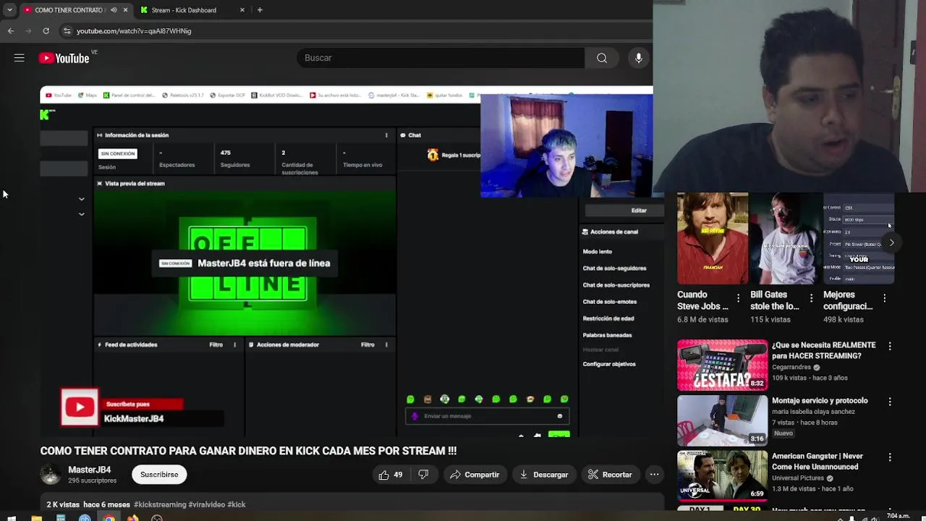Close the COMO TENER CONTRATO tab

pos(125,10)
